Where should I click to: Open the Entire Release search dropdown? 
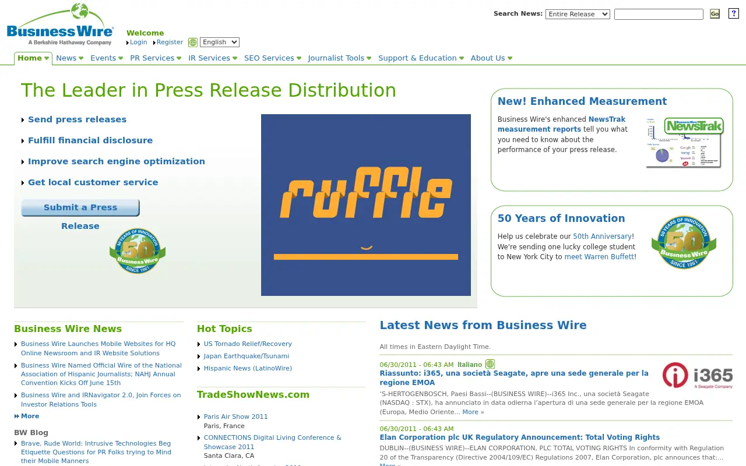coord(578,14)
